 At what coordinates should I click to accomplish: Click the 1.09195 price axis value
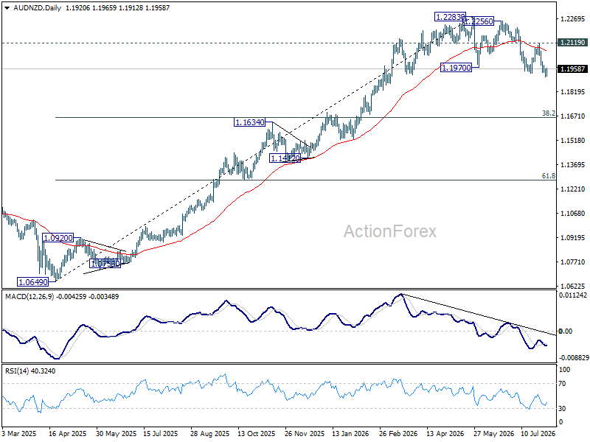point(573,237)
